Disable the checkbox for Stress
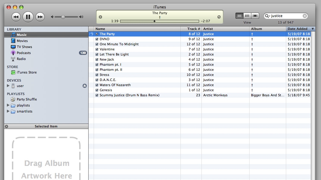This screenshot has height=180, width=321. (x=97, y=75)
